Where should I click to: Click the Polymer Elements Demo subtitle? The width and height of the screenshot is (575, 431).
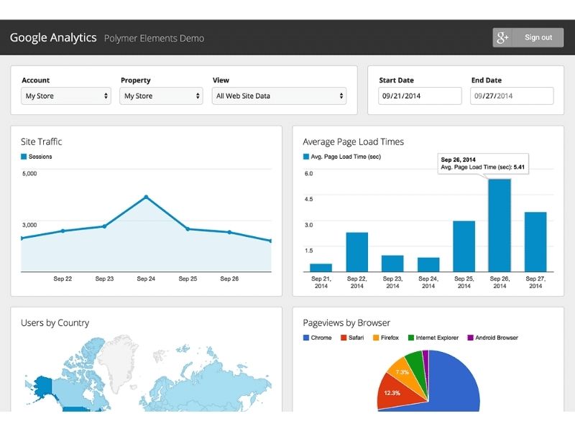pyautogui.click(x=154, y=39)
